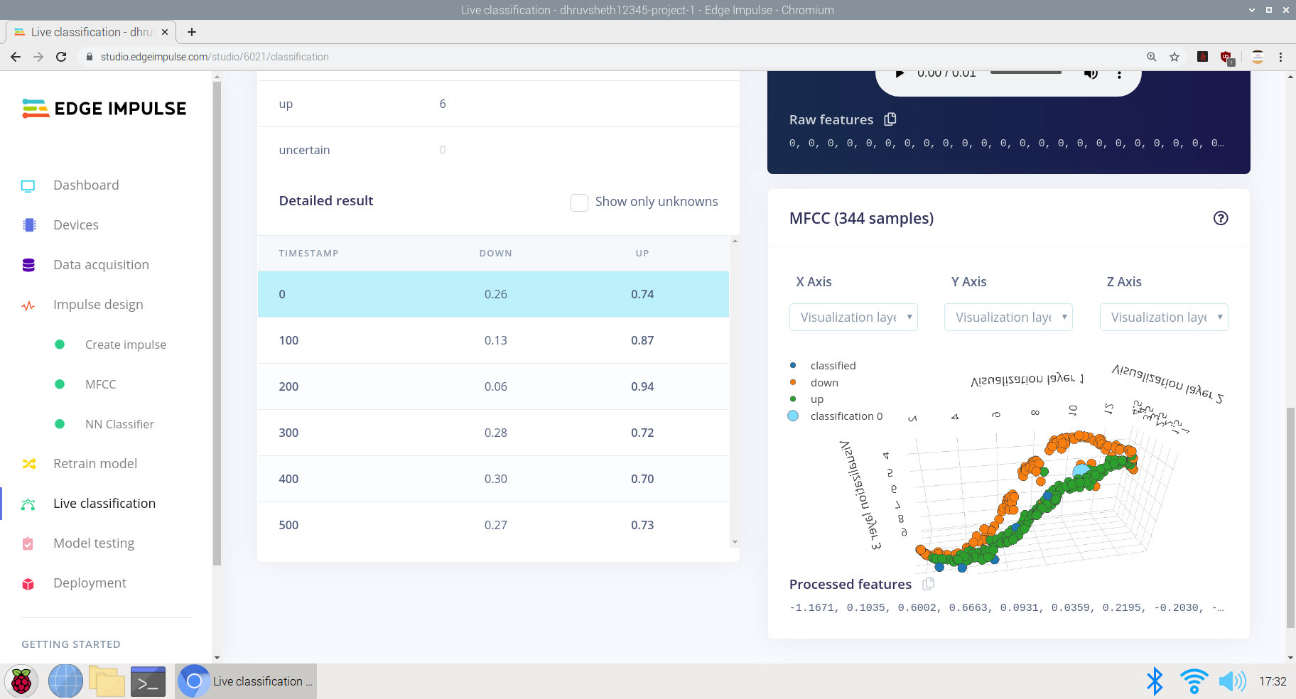
Task: Open Model testing from the sidebar
Action: point(94,543)
